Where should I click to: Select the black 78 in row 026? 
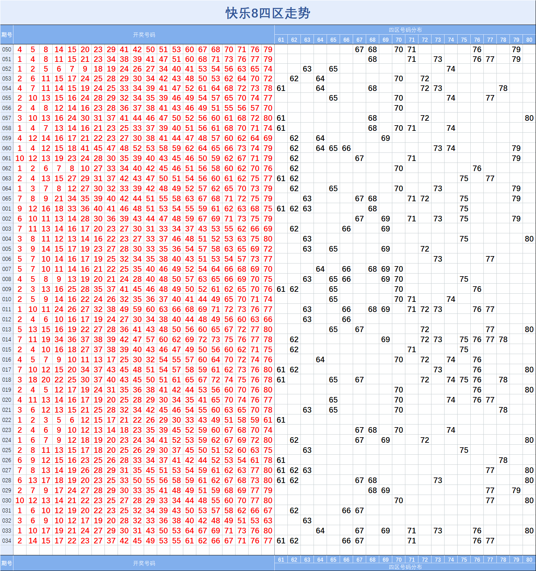(503, 460)
